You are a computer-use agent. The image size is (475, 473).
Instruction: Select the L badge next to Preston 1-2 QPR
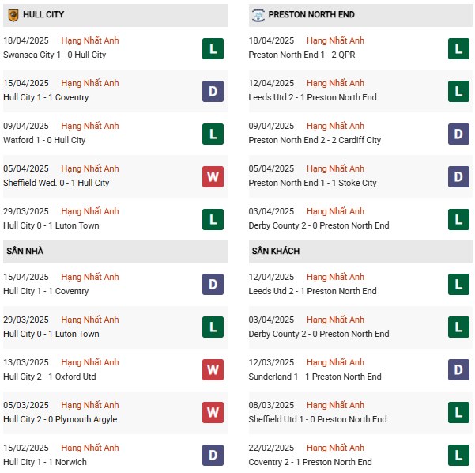coord(458,48)
